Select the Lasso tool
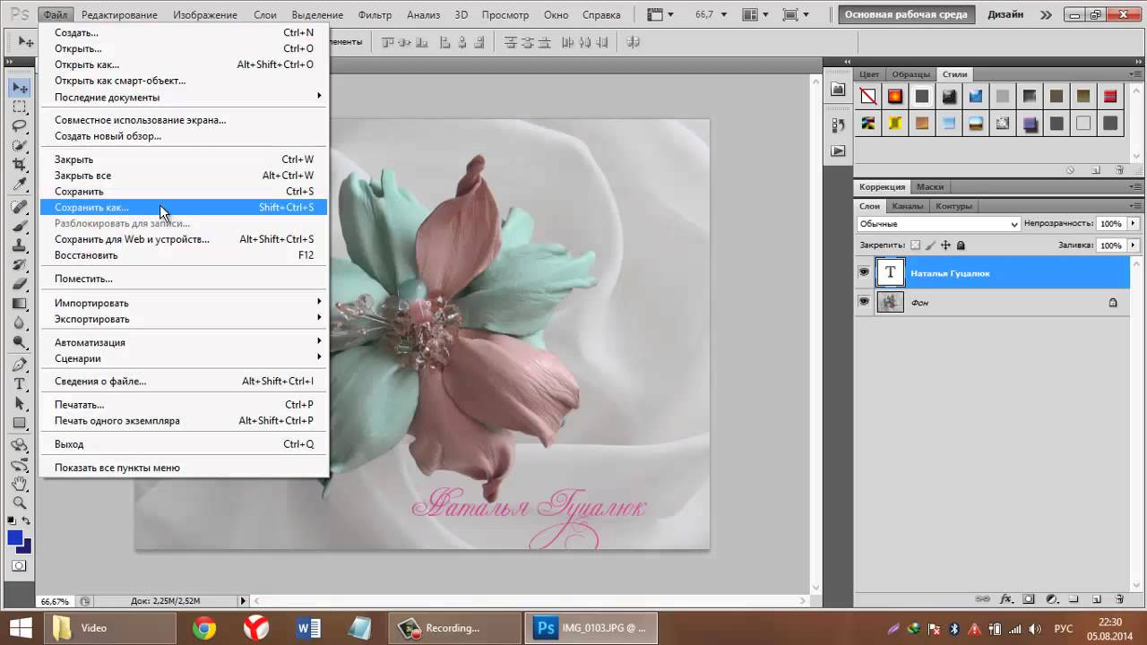 tap(19, 126)
